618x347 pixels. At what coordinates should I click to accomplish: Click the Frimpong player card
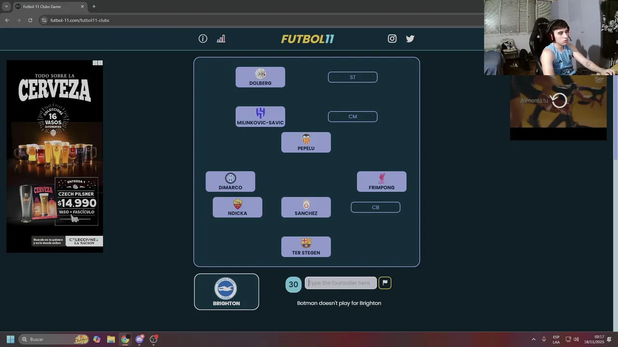pos(381,182)
